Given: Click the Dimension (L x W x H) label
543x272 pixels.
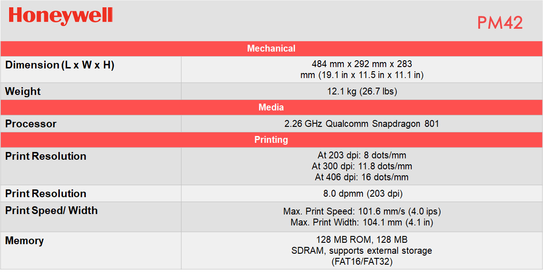Looking at the screenshot, I should point(60,65).
